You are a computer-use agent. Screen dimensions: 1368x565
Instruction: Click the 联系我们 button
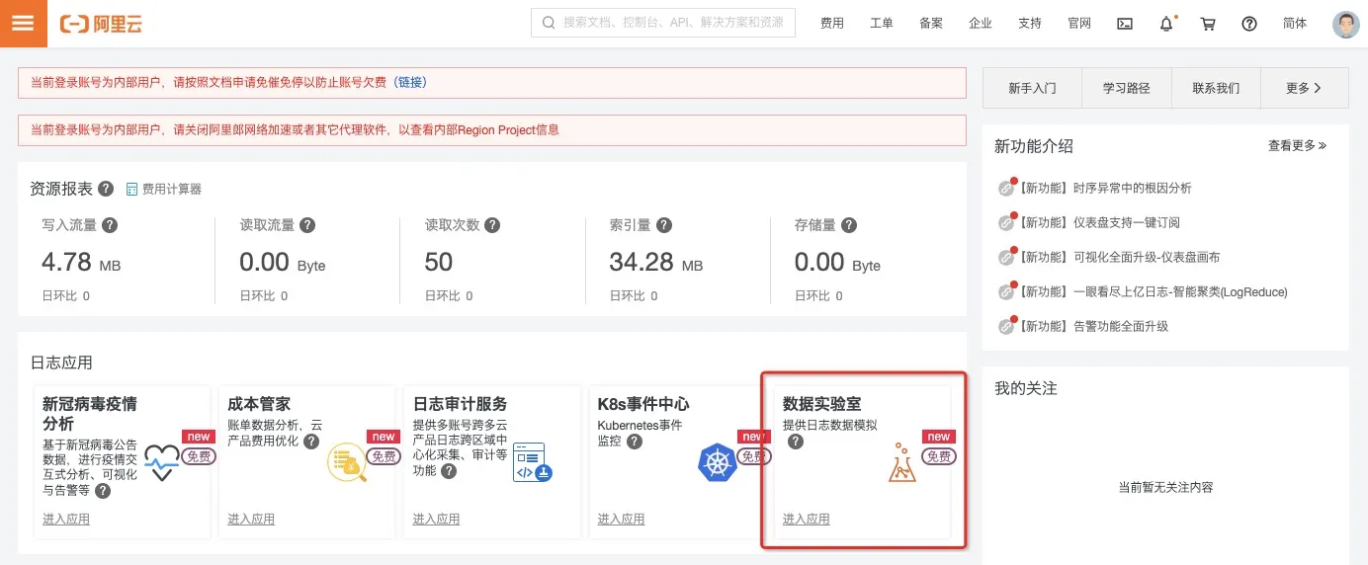pos(1216,88)
